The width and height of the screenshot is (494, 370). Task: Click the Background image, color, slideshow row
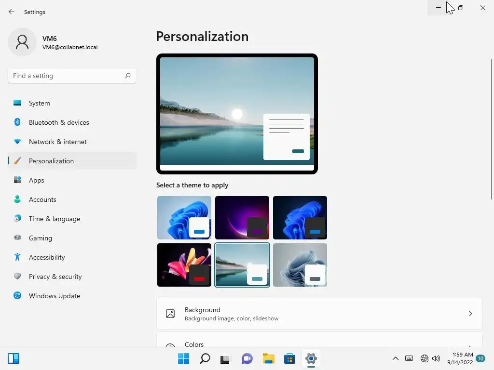coord(319,314)
